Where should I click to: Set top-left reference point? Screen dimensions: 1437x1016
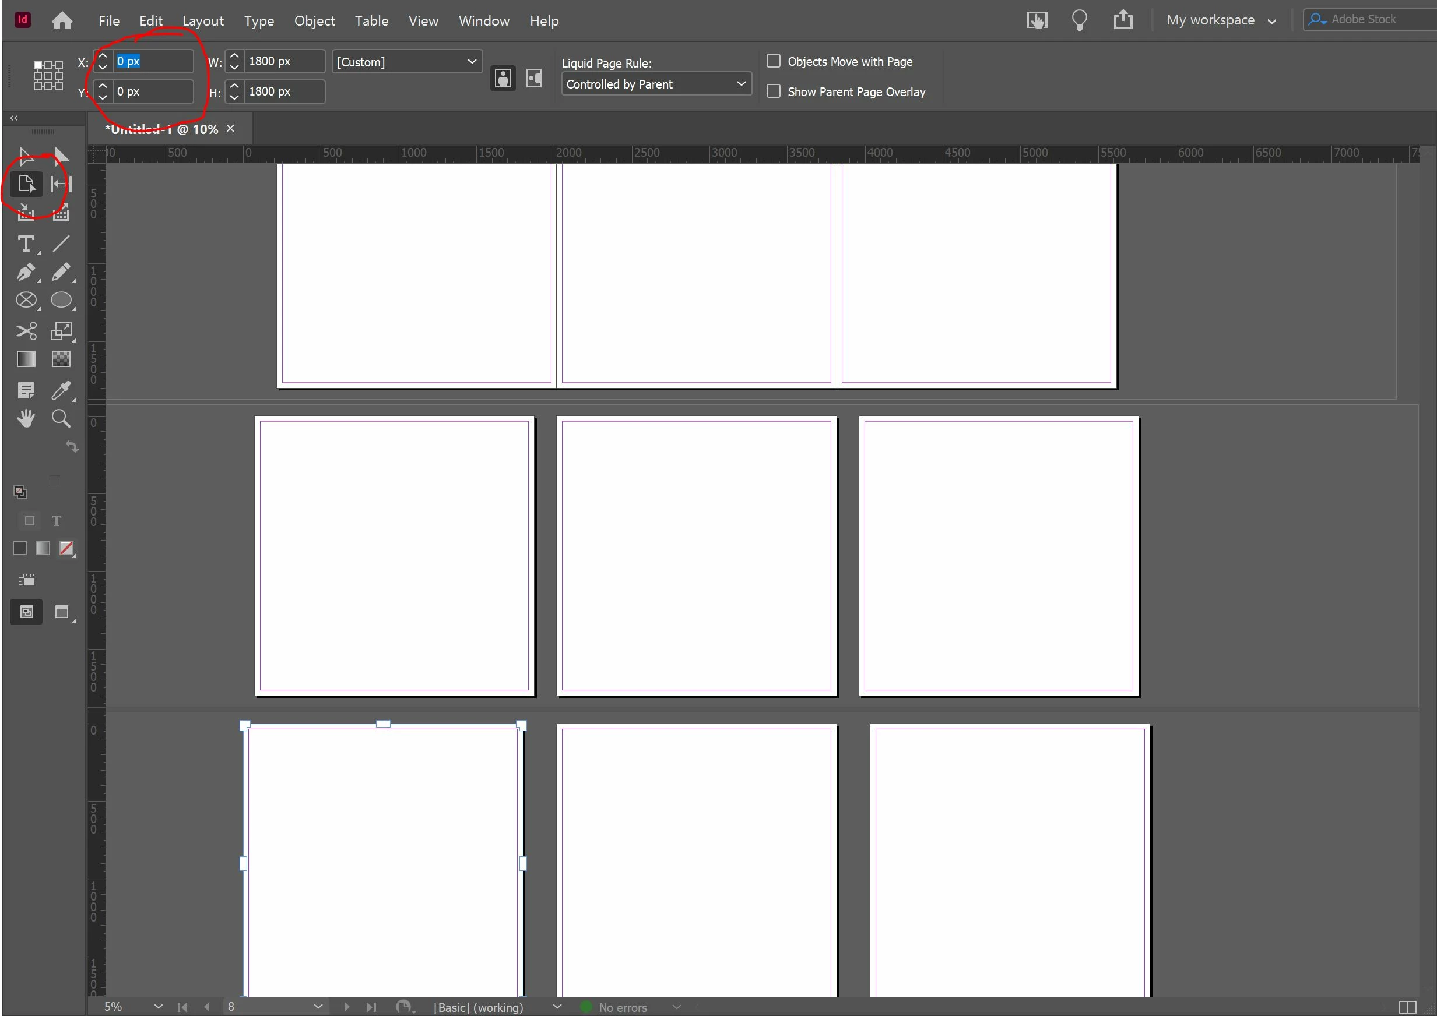tap(37, 65)
